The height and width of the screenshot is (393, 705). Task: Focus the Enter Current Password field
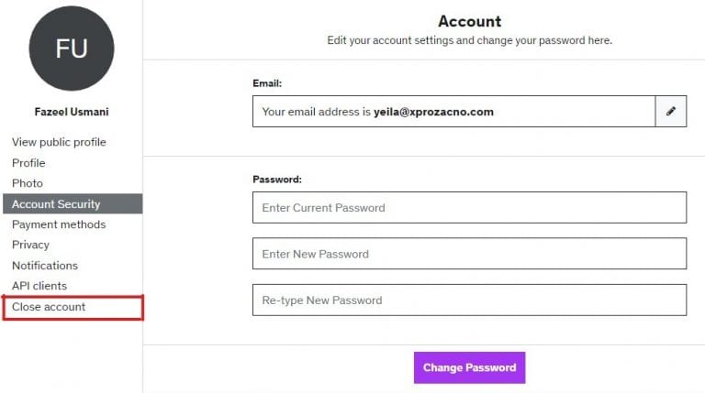tap(469, 208)
